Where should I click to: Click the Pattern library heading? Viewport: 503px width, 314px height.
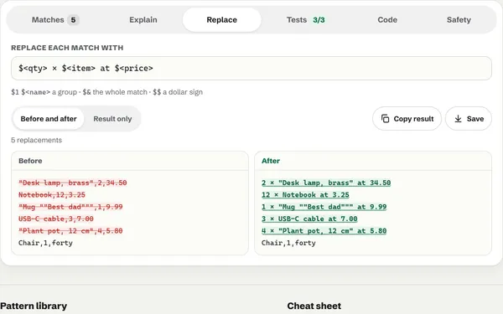(x=34, y=306)
